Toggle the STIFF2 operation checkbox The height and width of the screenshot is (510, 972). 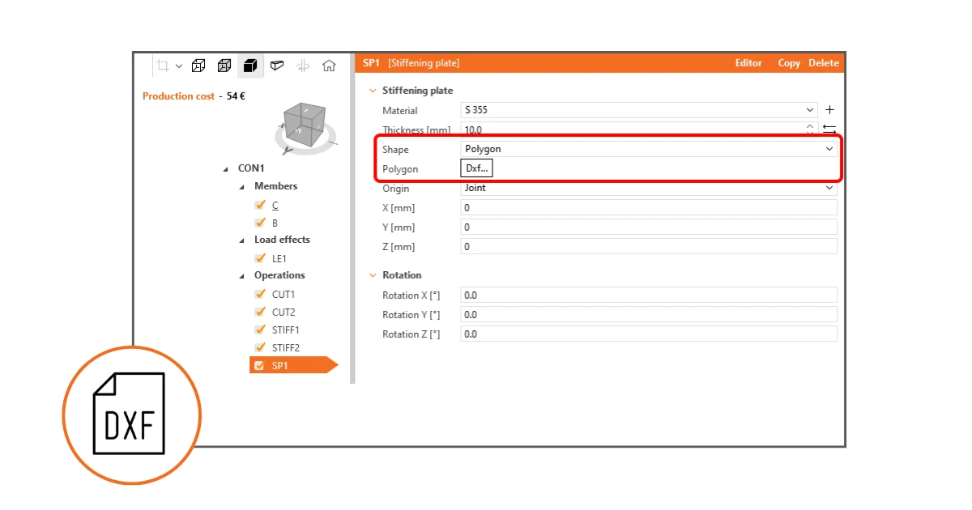click(260, 347)
